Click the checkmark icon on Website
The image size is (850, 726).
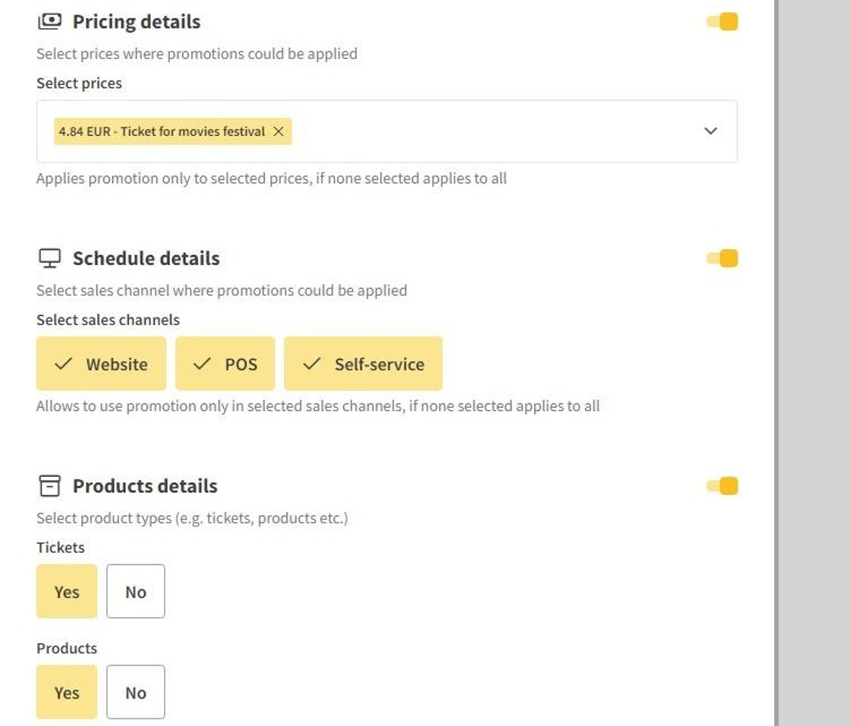64,364
